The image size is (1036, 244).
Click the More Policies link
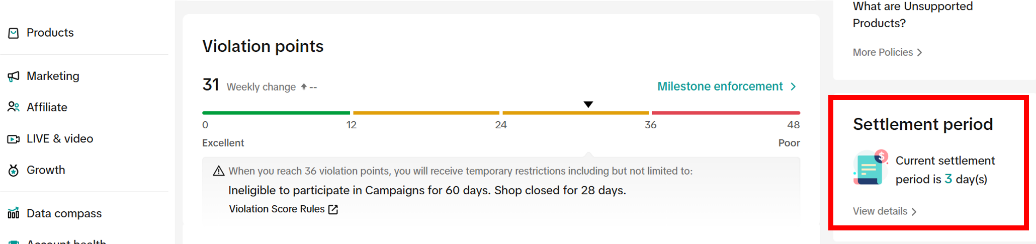point(883,52)
